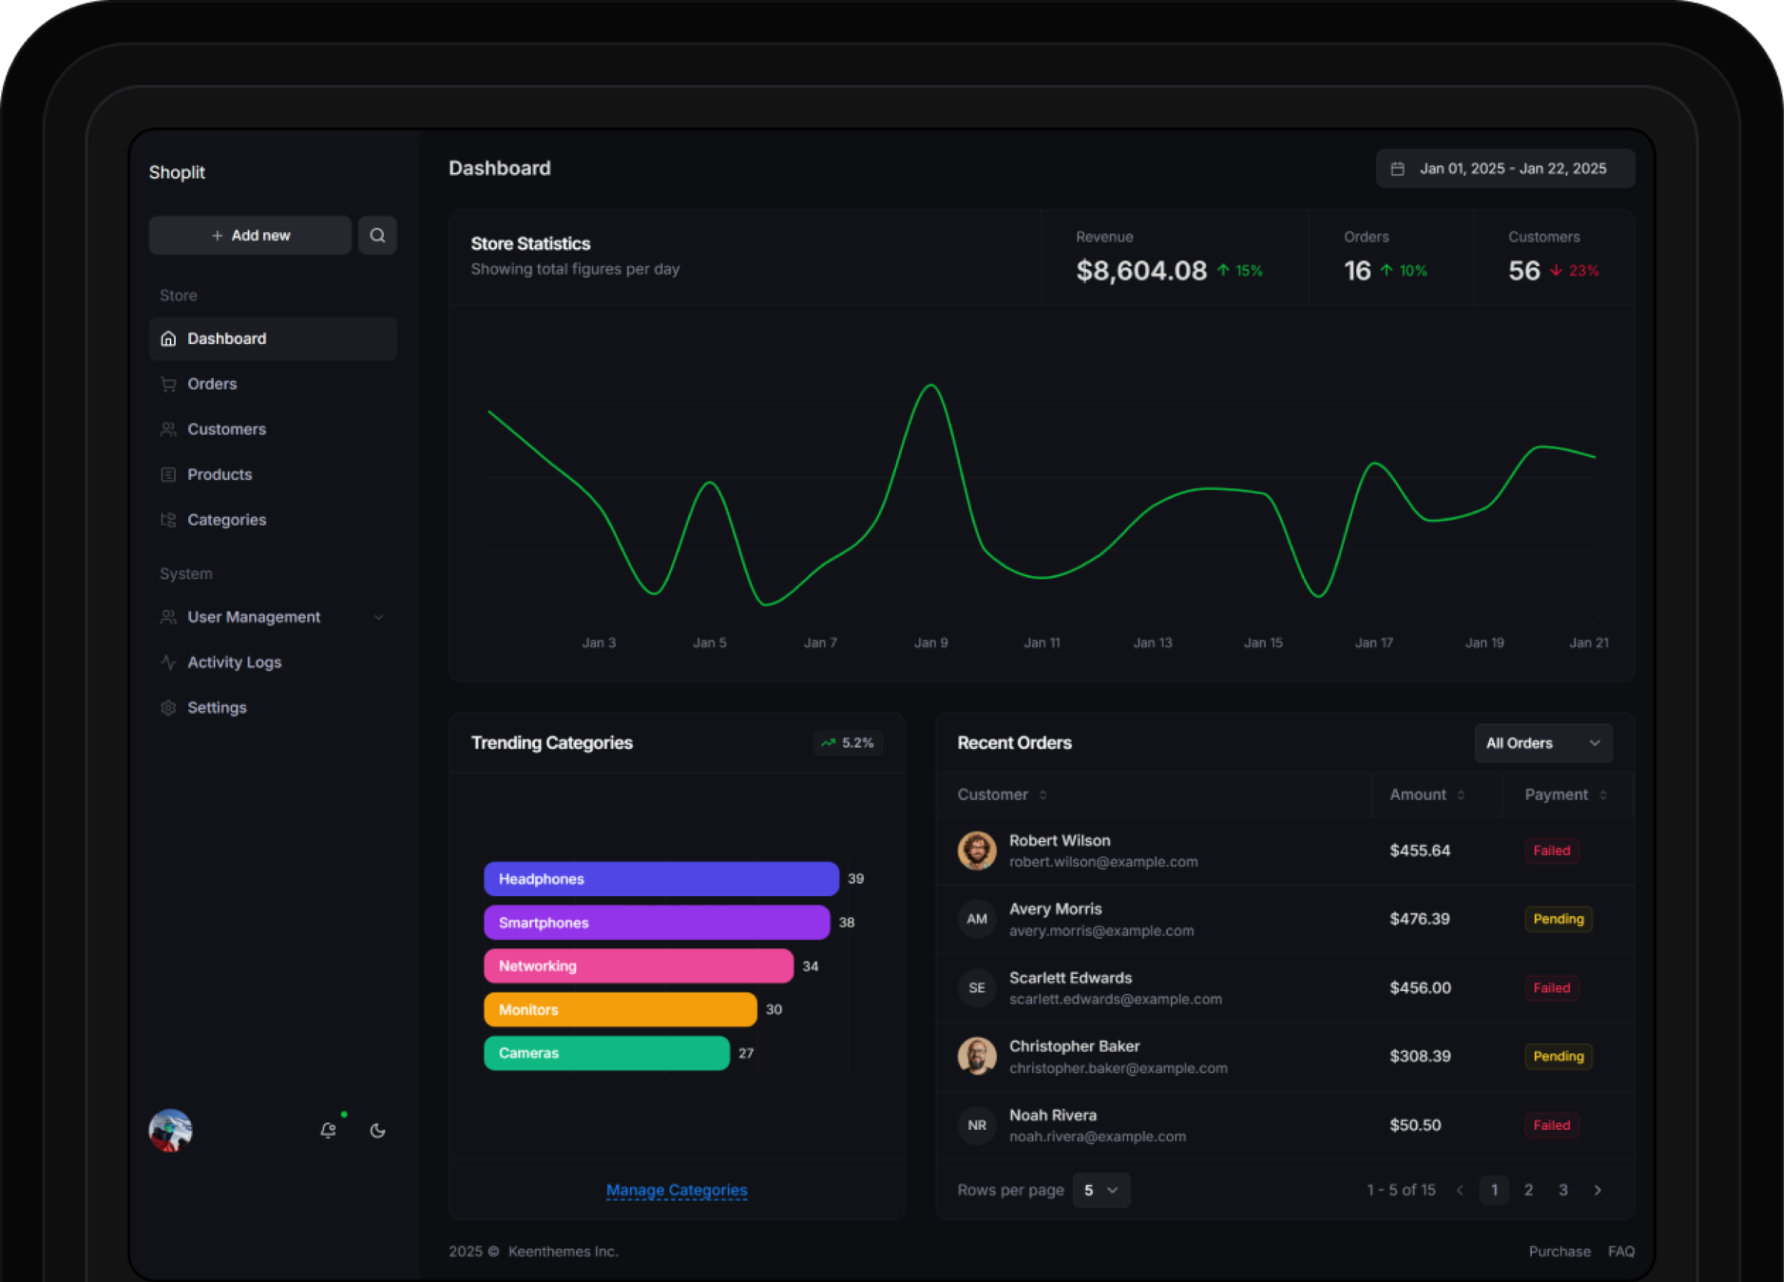The image size is (1784, 1282).
Task: Toggle dark mode moon icon
Action: (378, 1131)
